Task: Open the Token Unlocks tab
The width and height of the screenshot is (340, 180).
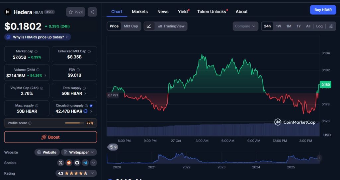Action: [x=212, y=12]
